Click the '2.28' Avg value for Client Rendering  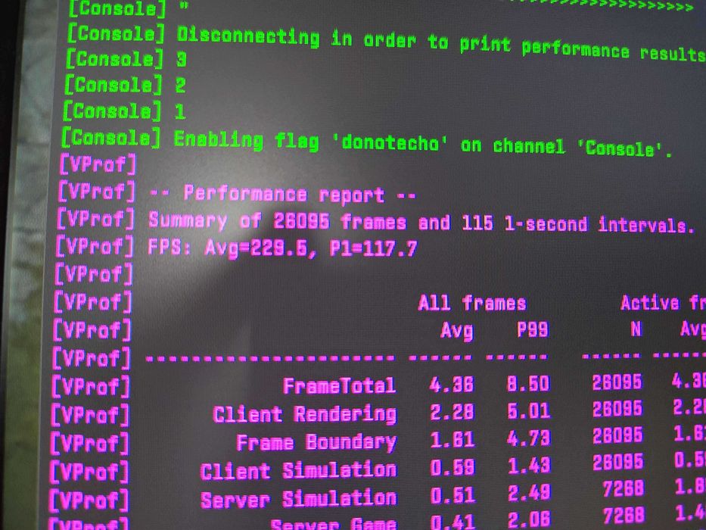pyautogui.click(x=452, y=411)
